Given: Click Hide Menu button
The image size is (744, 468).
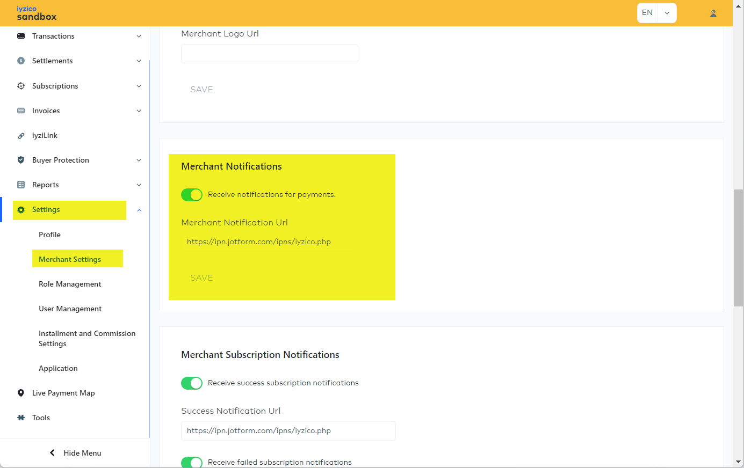Looking at the screenshot, I should click(x=75, y=453).
